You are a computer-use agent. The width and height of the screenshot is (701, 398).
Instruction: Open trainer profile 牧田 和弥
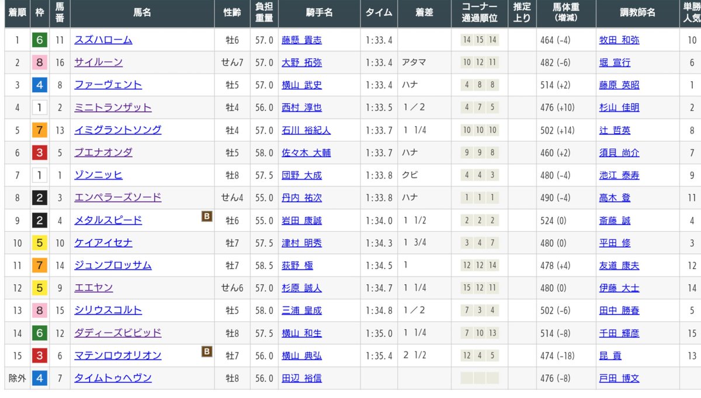coord(619,40)
